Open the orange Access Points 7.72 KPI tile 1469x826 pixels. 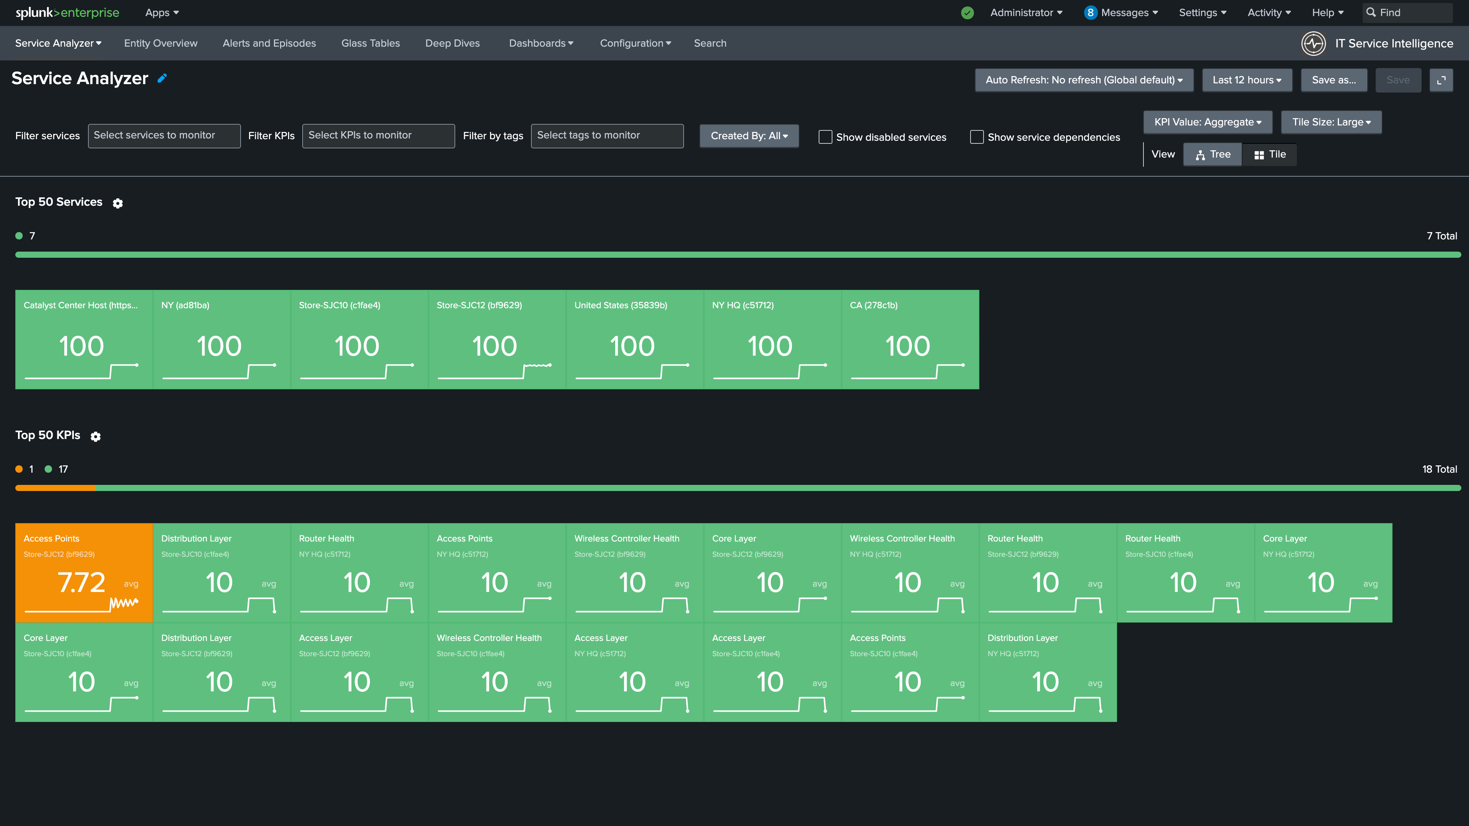click(84, 572)
